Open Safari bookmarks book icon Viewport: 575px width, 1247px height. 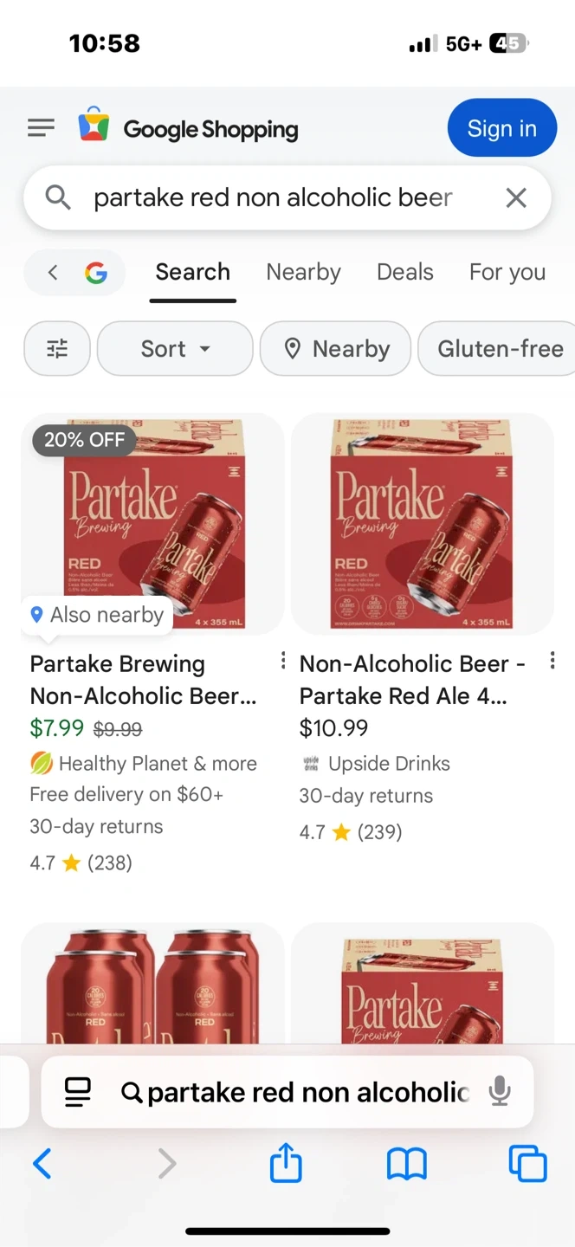[x=407, y=1163]
